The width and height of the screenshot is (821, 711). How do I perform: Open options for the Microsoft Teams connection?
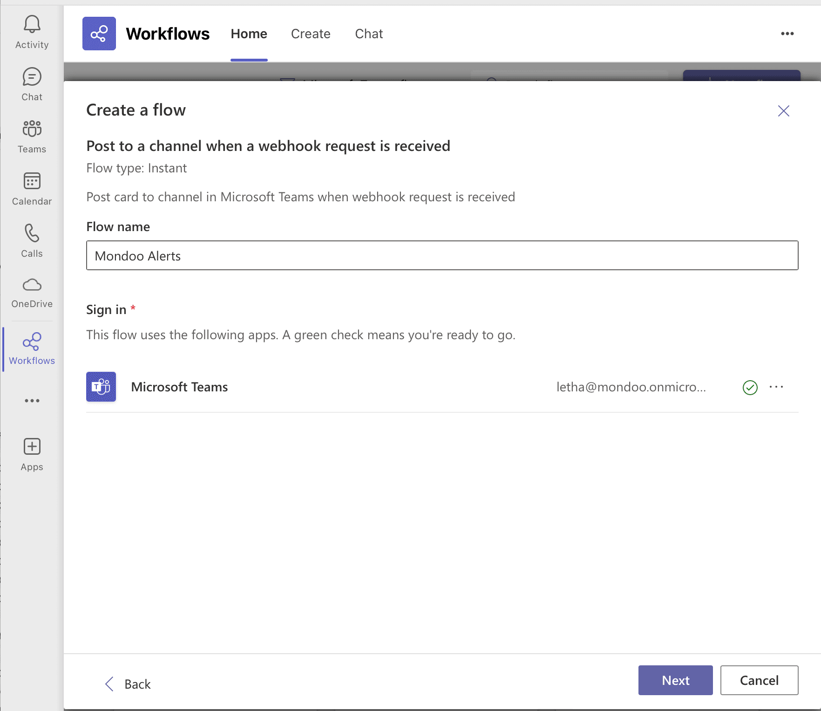coord(776,387)
